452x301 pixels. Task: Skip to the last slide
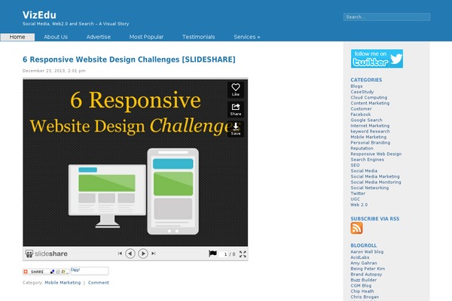click(x=154, y=254)
